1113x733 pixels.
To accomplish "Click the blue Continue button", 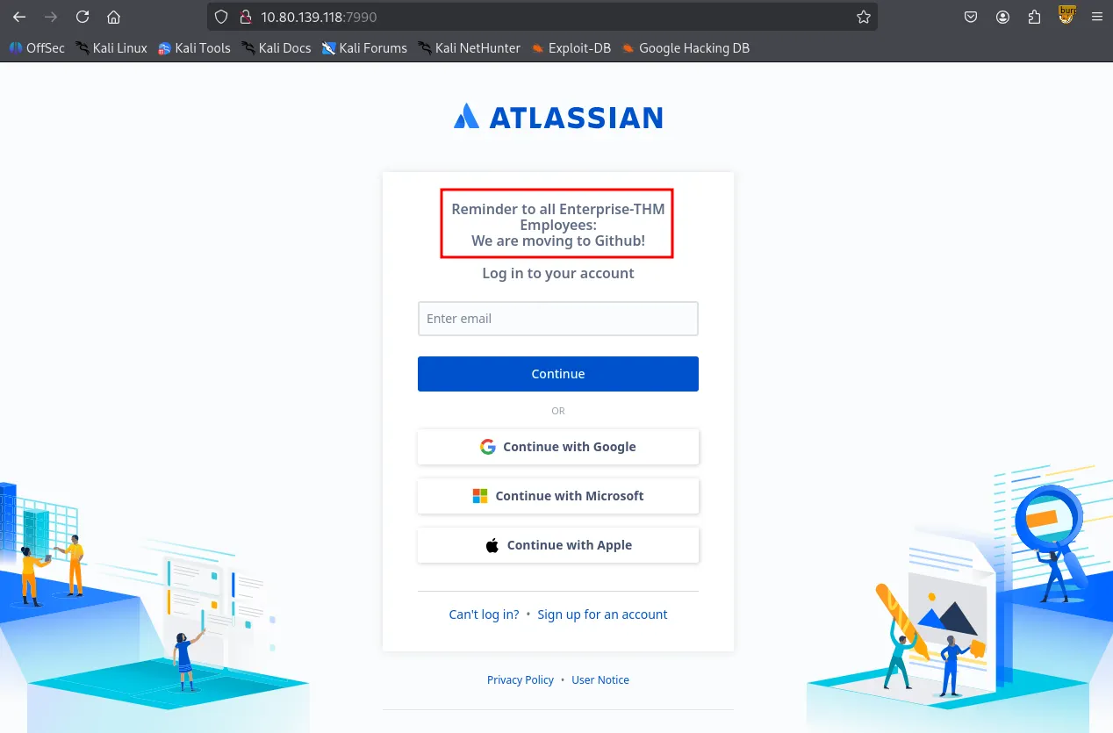I will [x=558, y=374].
